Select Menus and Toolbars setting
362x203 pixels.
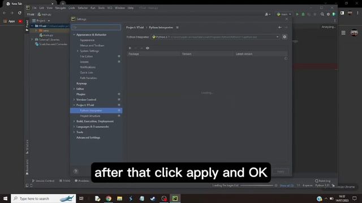92,46
